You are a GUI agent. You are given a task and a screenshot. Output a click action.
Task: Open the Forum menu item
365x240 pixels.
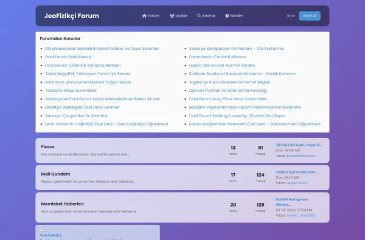151,16
